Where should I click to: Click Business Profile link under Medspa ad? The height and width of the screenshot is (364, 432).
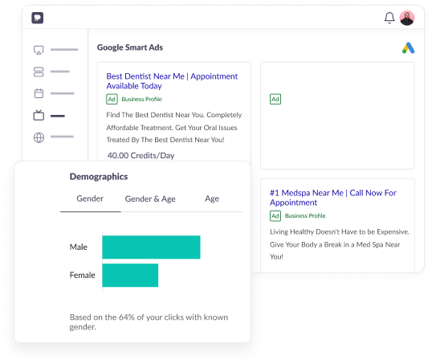coord(305,215)
